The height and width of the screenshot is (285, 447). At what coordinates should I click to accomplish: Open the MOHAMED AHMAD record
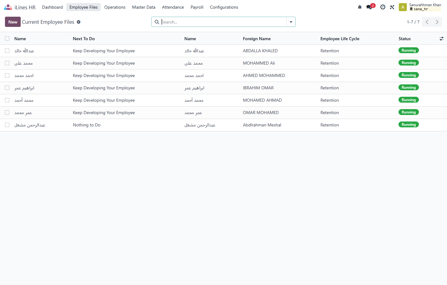pyautogui.click(x=262, y=100)
